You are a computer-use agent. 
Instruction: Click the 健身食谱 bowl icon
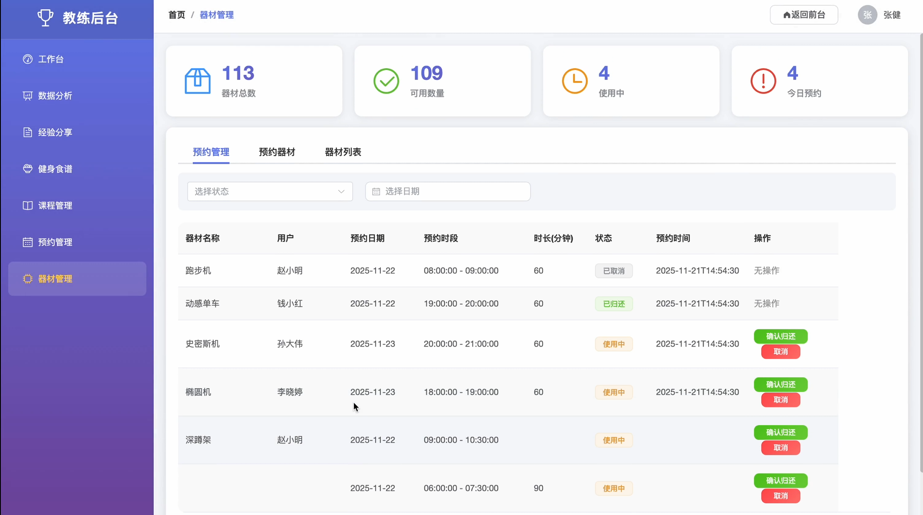[x=28, y=169]
